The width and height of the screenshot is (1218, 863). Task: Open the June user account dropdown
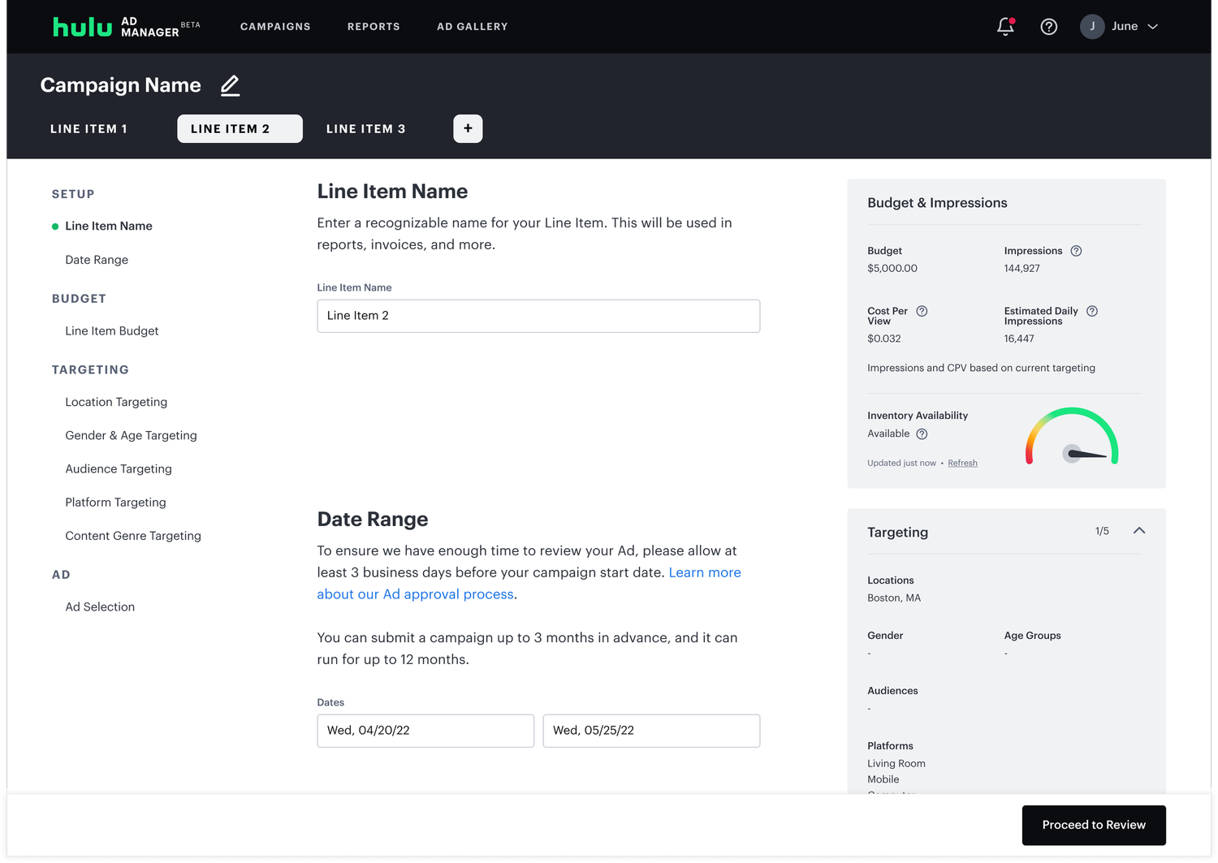(x=1120, y=27)
